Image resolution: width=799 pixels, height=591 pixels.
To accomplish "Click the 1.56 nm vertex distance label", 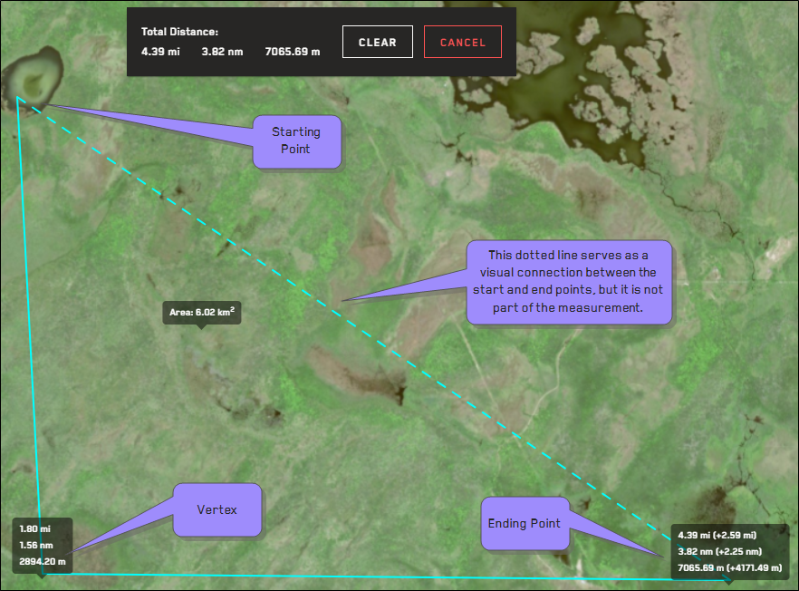I will coord(36,545).
